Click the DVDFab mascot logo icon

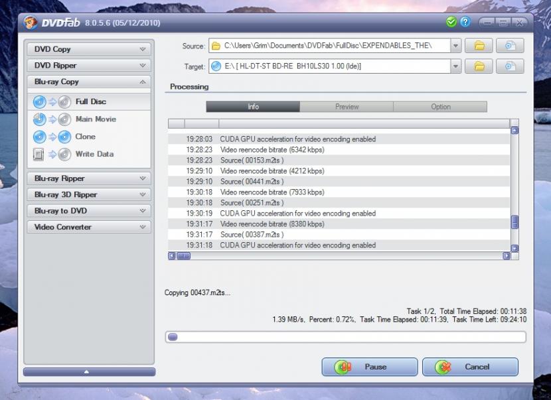tap(31, 23)
